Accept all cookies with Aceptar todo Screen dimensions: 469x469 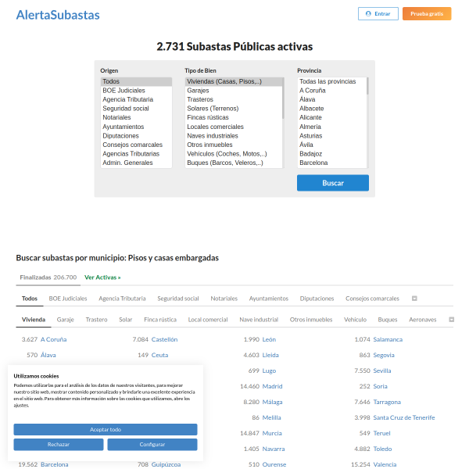106,429
